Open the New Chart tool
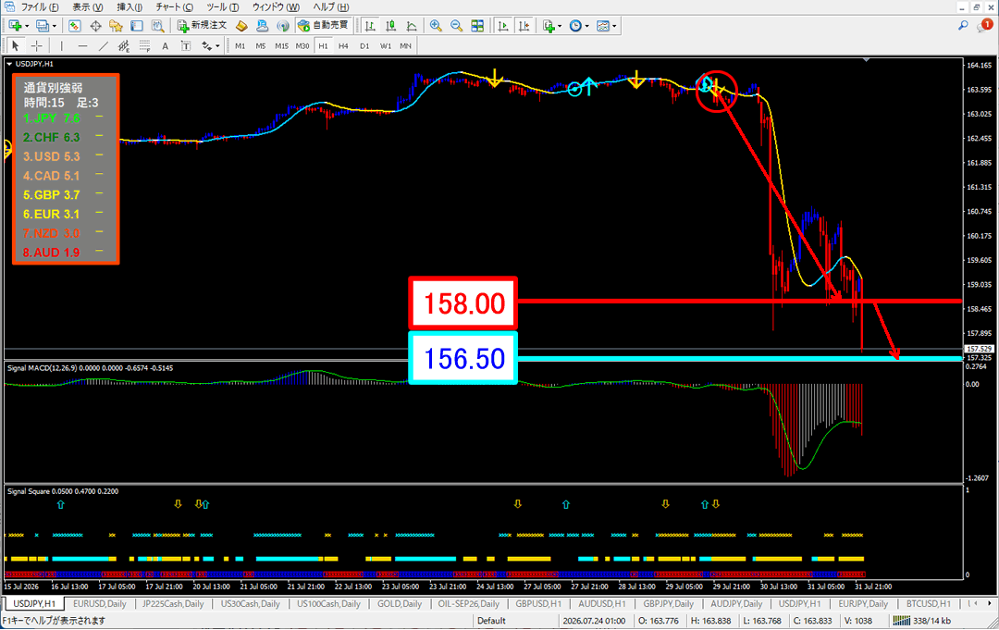This screenshot has width=999, height=630. pos(16,26)
